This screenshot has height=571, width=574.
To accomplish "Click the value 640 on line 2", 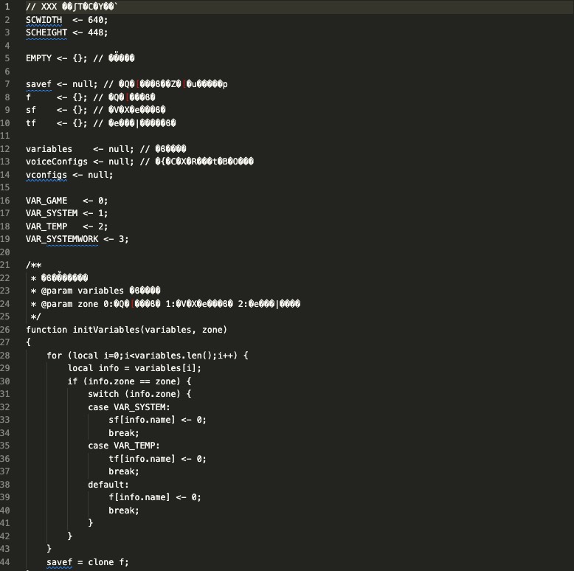I will pos(97,20).
